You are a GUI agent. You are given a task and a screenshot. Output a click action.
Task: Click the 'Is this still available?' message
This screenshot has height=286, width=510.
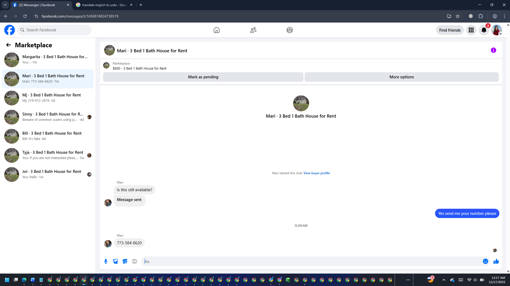(x=134, y=190)
